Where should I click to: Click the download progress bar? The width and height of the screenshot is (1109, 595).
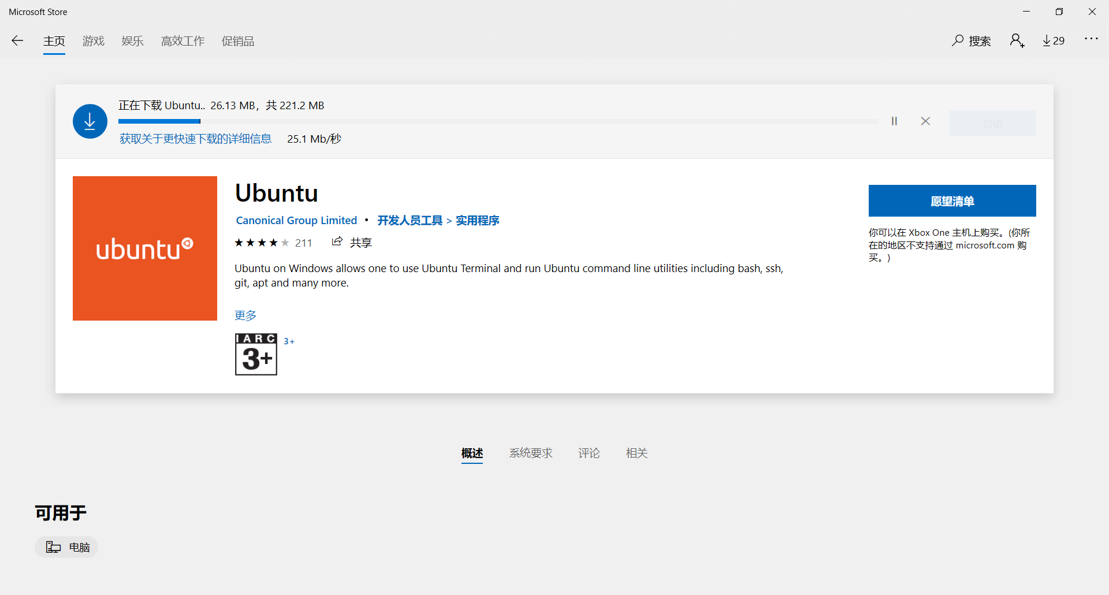click(x=498, y=121)
